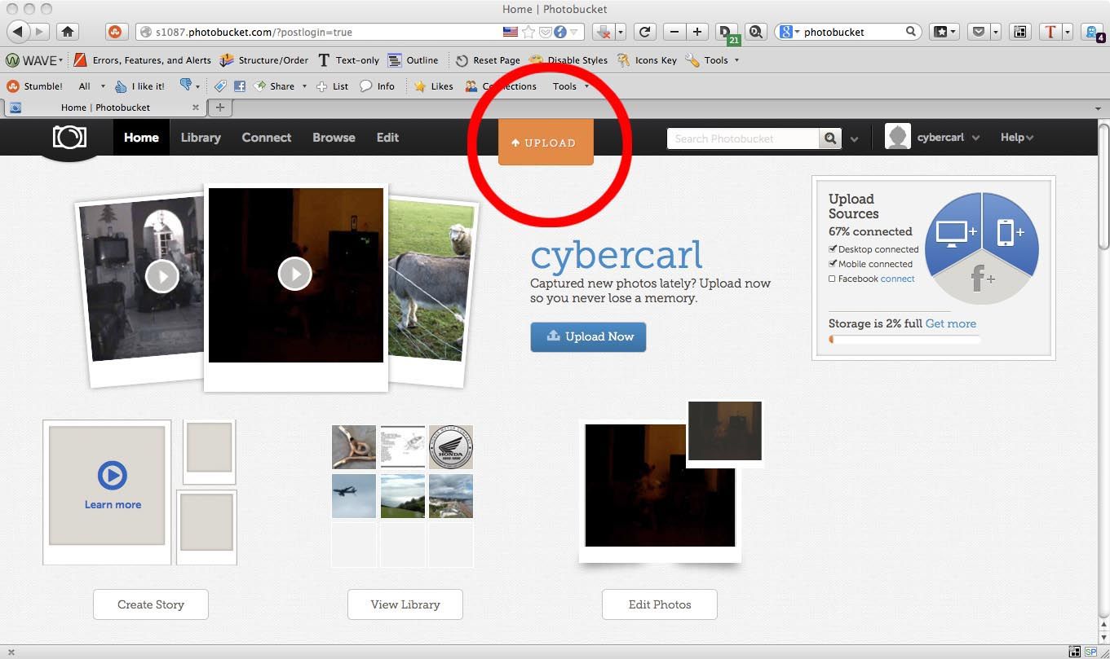Toggle the Desktop connected checkbox

833,249
